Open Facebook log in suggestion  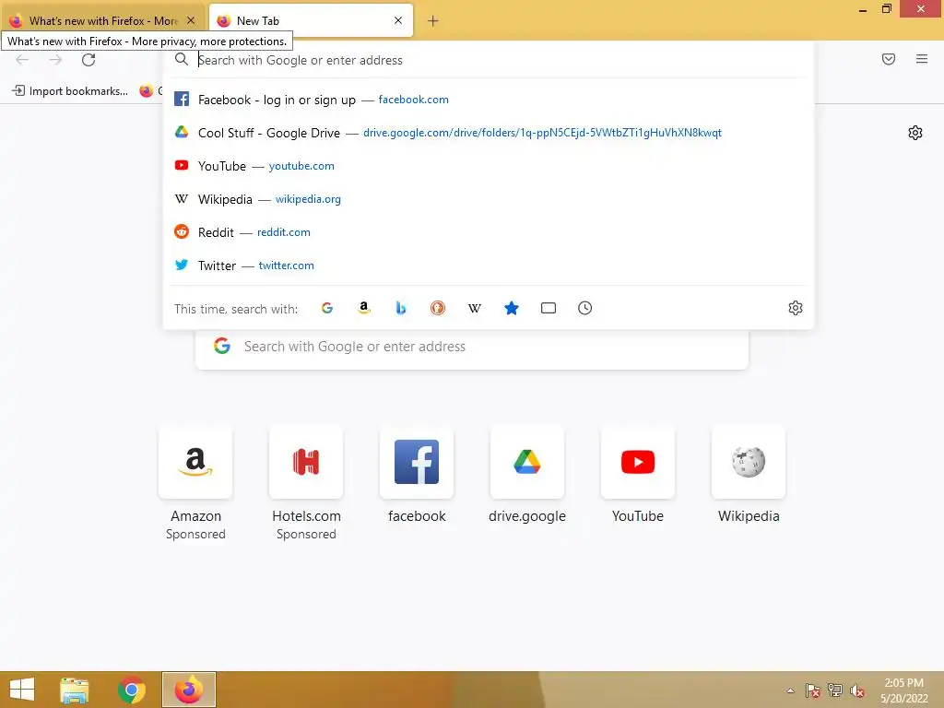pyautogui.click(x=489, y=100)
